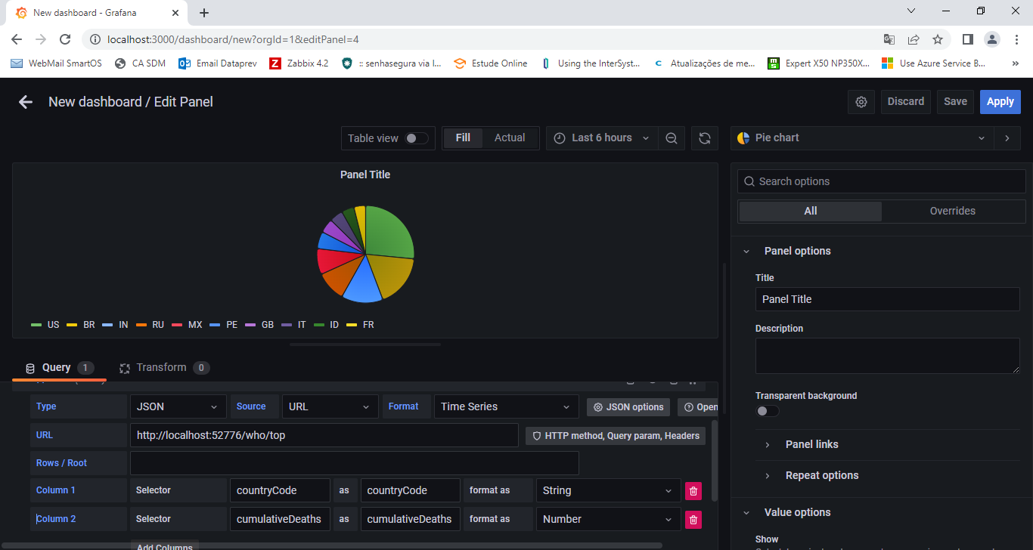Toggle the Table view switch
The height and width of the screenshot is (550, 1033).
coord(416,138)
